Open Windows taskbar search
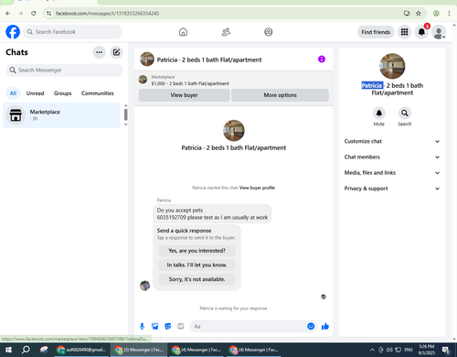Viewport: 457px width, 357px height. [26, 350]
